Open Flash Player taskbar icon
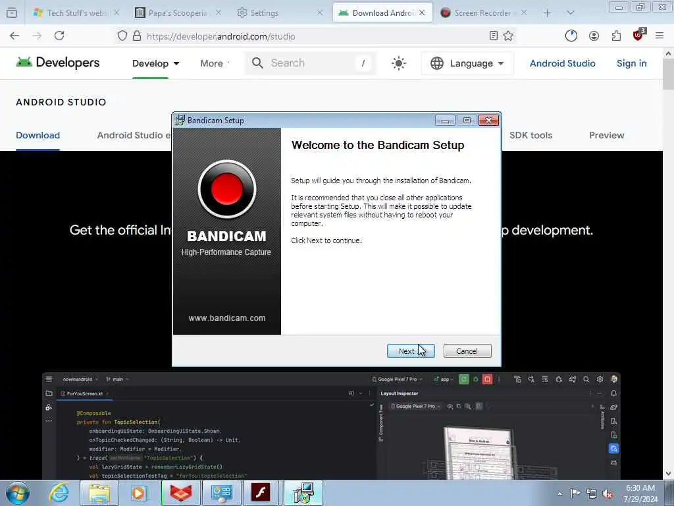The width and height of the screenshot is (674, 506). click(x=261, y=493)
